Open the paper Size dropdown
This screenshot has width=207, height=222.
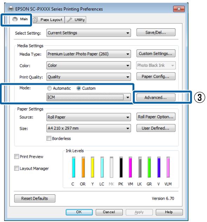[88, 128]
